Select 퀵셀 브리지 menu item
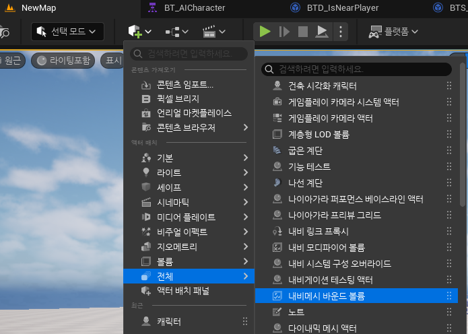 (189, 99)
